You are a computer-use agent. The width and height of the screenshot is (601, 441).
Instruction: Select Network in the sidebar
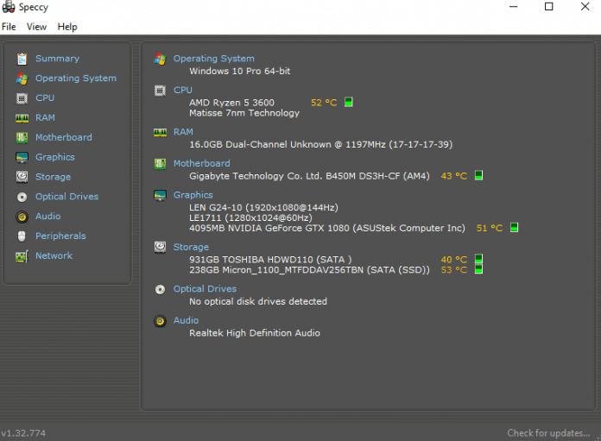(54, 256)
